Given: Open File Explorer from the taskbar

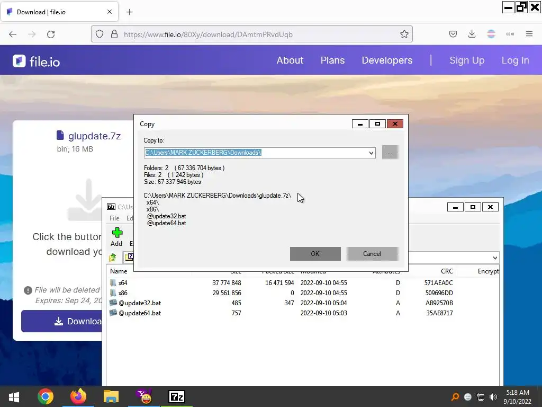Looking at the screenshot, I should 111,396.
